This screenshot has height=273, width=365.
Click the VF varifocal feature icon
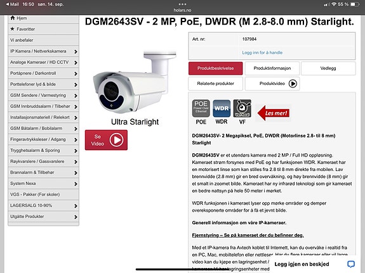point(242,108)
